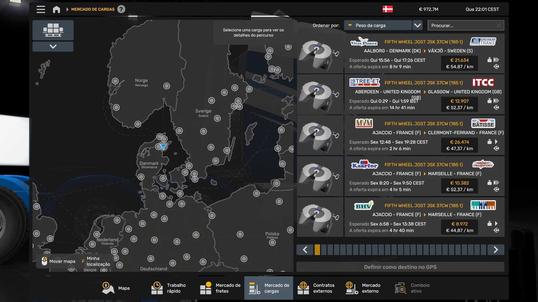Click the Danish flag icon
The height and width of the screenshot is (302, 538).
[x=388, y=9]
